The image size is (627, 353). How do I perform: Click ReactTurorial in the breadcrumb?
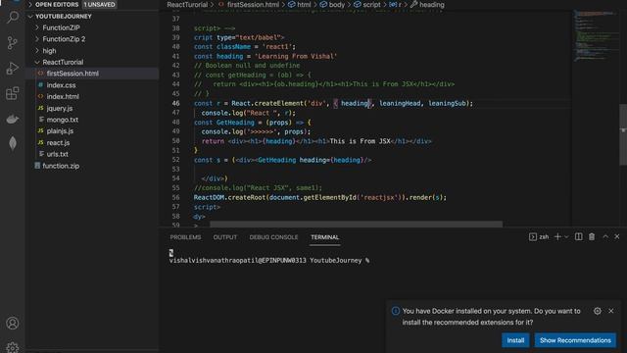pyautogui.click(x=187, y=5)
